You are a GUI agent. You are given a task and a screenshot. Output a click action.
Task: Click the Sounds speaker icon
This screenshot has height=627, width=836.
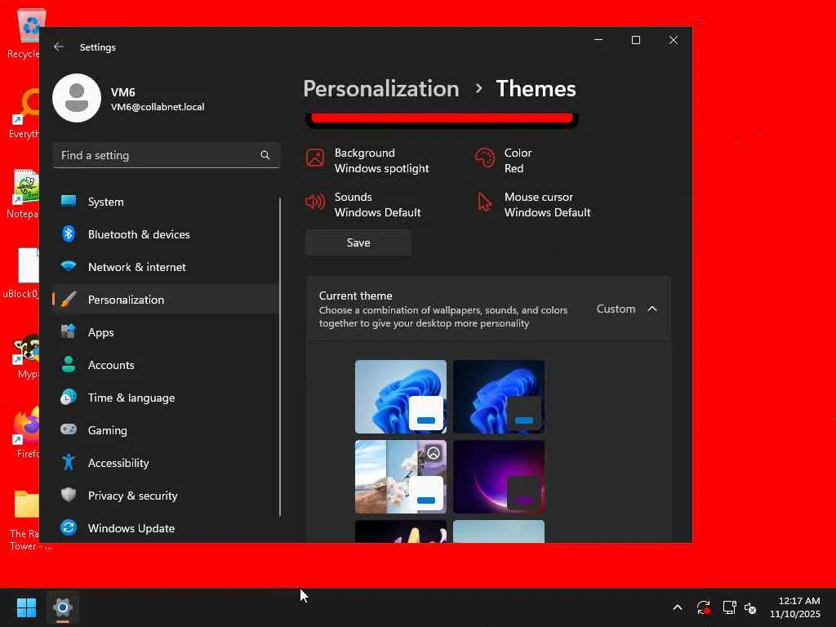(315, 202)
